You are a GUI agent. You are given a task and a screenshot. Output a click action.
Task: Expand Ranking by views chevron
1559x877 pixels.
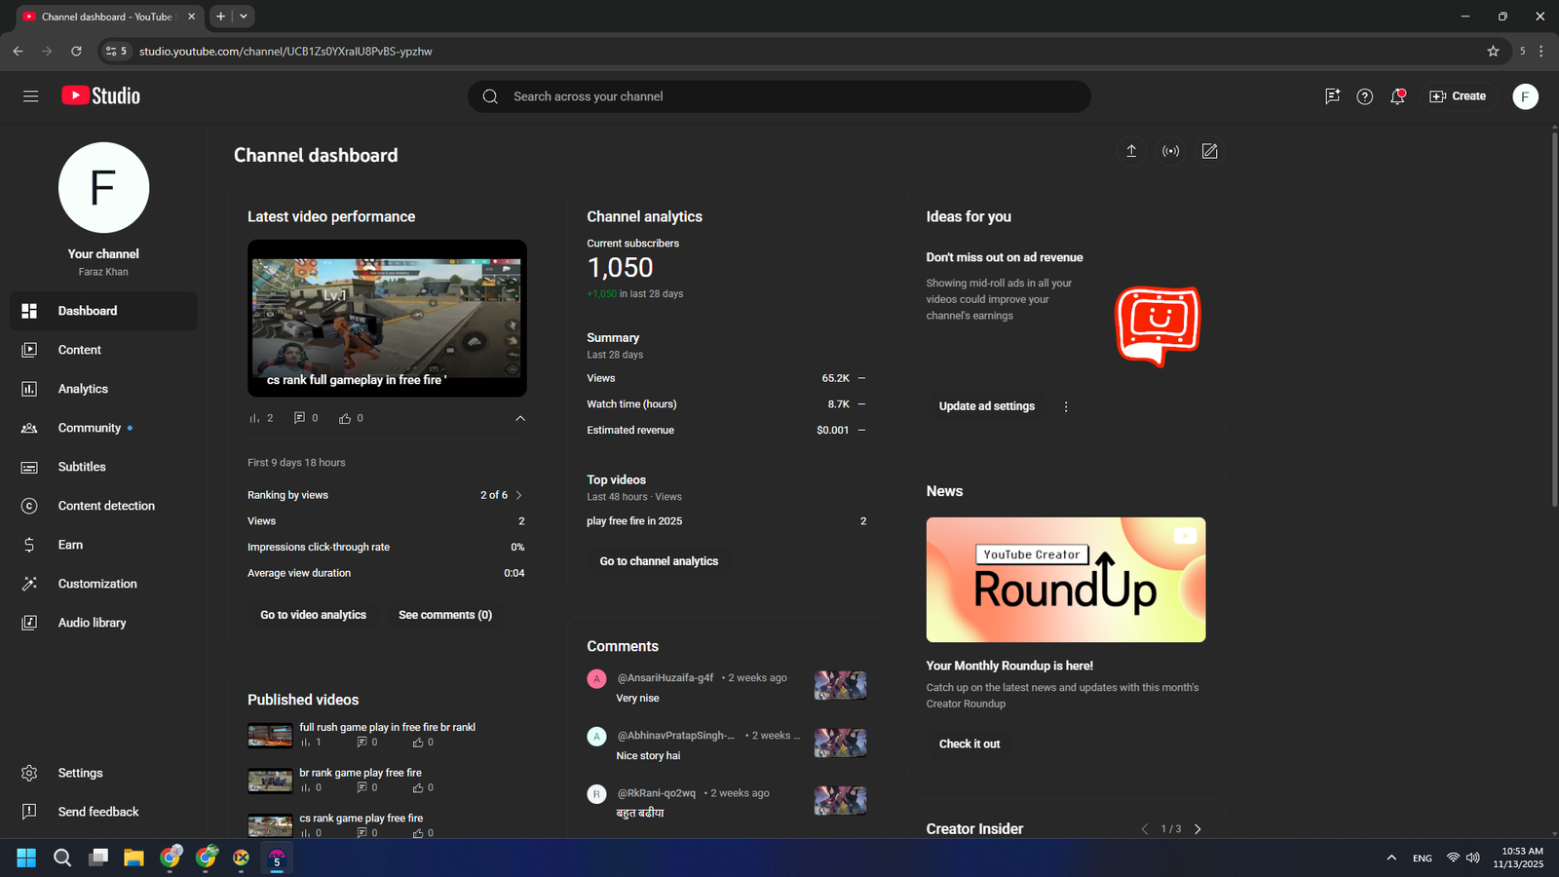pos(518,495)
